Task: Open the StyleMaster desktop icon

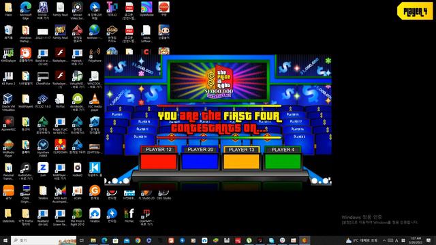Action: [x=146, y=9]
